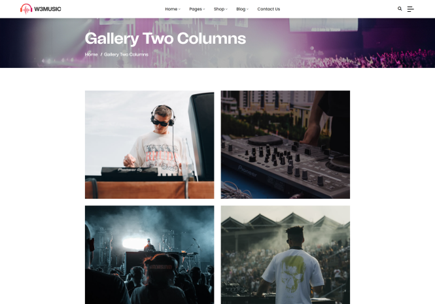Viewport: 435px width, 304px height.
Task: Expand the Home menu chevron
Action: point(179,9)
